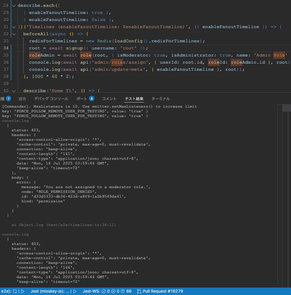This screenshot has width=291, height=295.
Task: Click 'enableFanoutTimeline: true' on line 29
Action: pos(66,13)
